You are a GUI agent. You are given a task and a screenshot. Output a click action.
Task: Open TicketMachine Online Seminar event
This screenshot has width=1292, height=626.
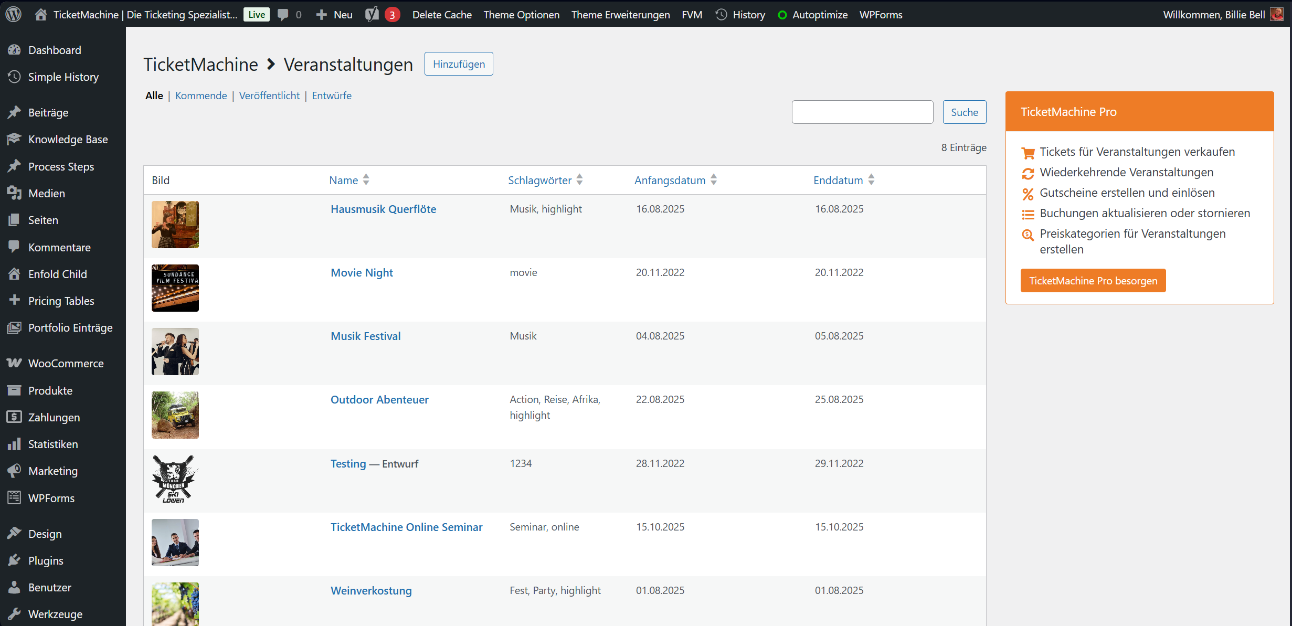pos(406,527)
